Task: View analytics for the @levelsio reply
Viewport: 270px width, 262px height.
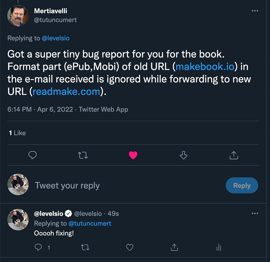Action: click(x=219, y=247)
